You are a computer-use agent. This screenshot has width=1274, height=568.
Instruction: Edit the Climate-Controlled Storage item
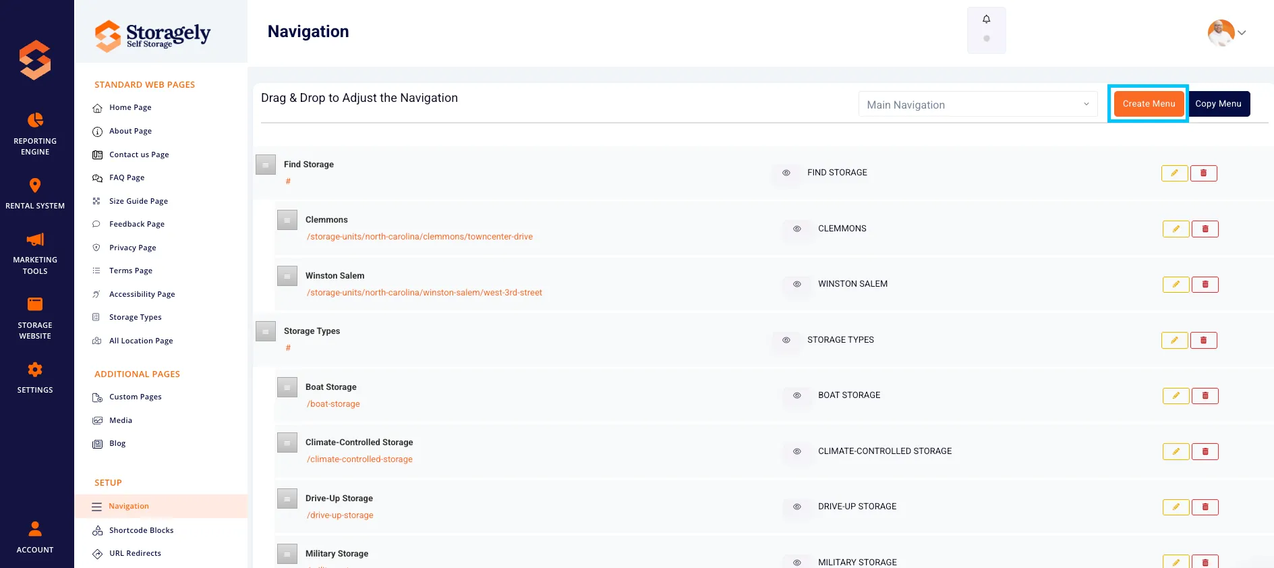(1176, 452)
